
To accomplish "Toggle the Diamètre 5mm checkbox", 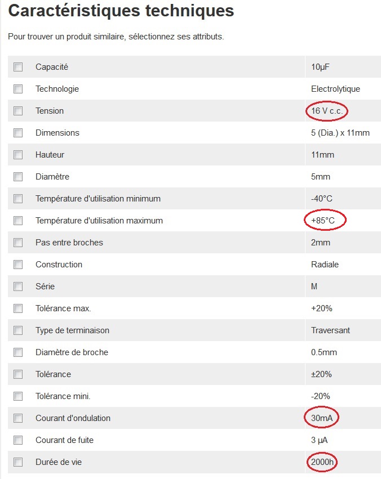I will [18, 177].
